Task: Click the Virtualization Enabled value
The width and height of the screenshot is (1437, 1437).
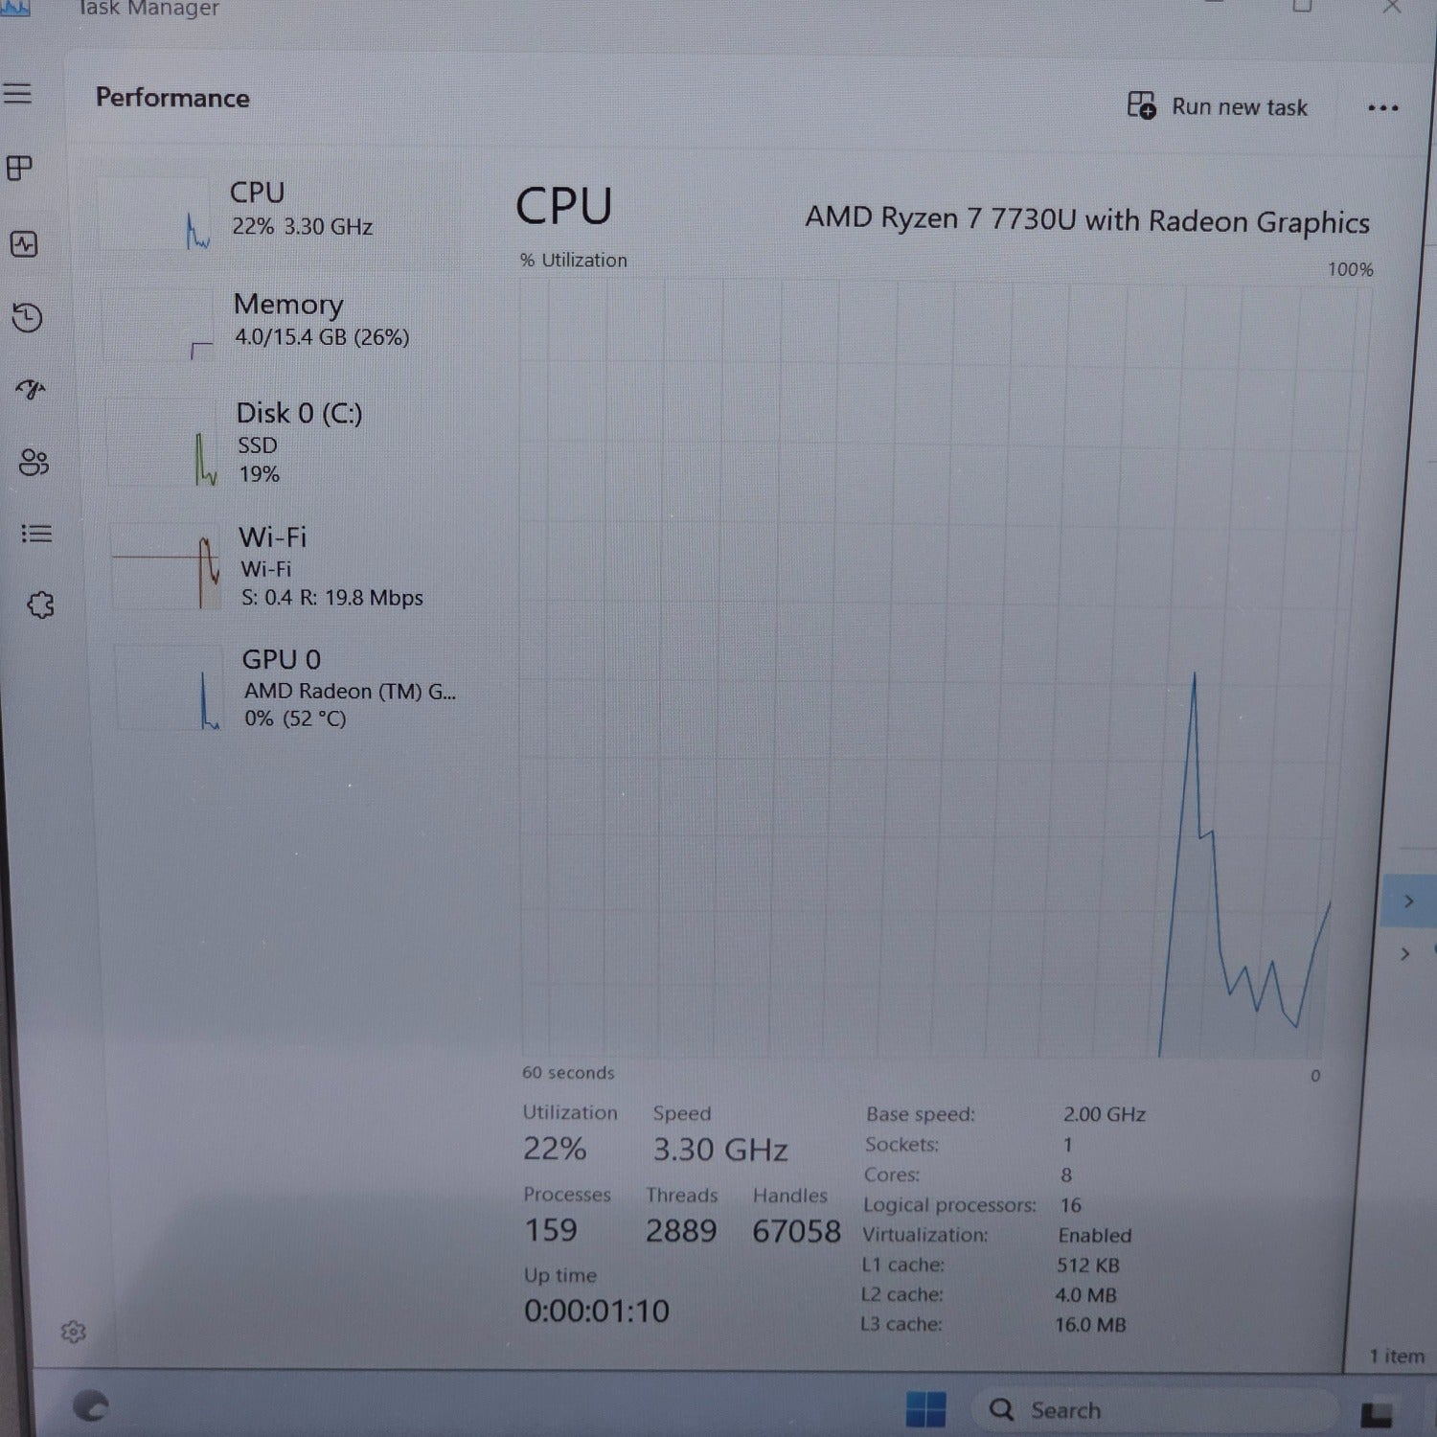Action: [1095, 1236]
